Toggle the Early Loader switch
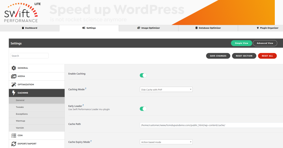This screenshot has width=283, height=148. tap(143, 109)
